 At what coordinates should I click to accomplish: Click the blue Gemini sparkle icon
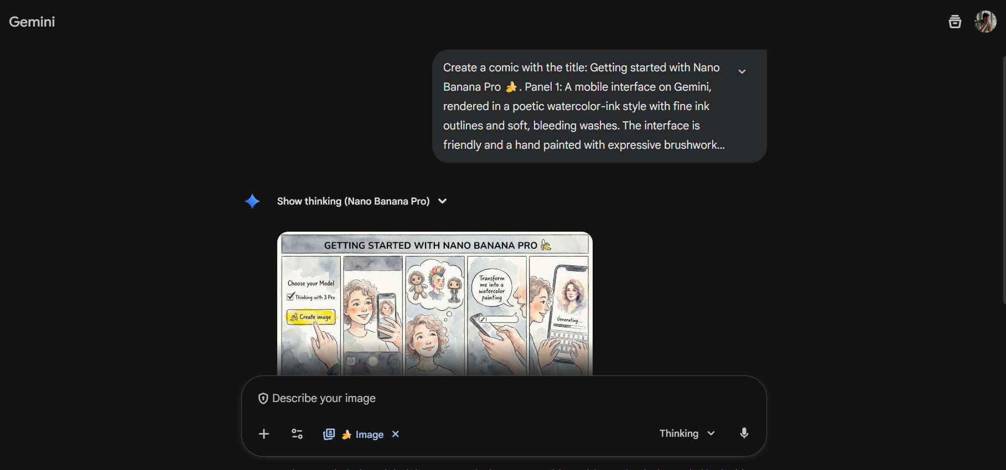tap(252, 201)
